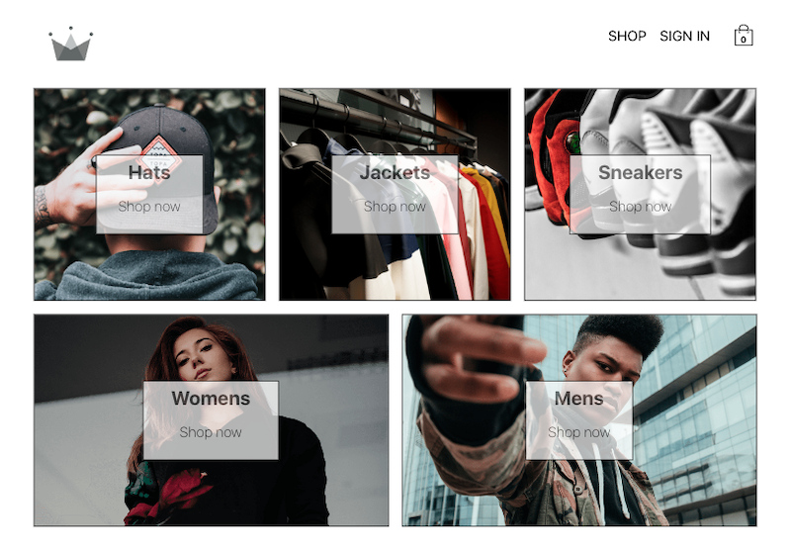791x550 pixels.
Task: Open the SIGN IN navigation link
Action: click(684, 36)
